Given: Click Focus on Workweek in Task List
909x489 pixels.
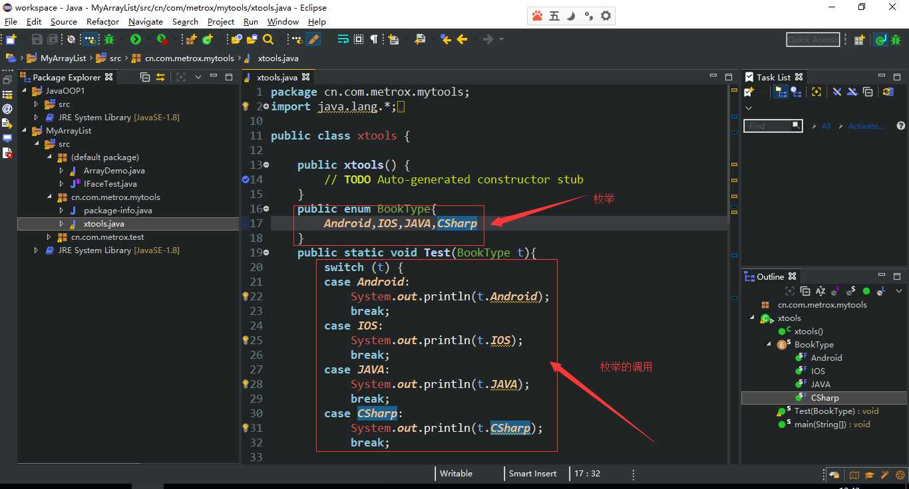Looking at the screenshot, I should coord(817,92).
